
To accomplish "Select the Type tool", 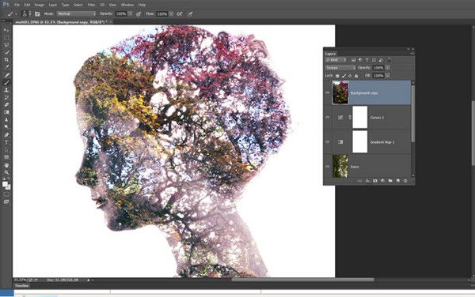I will coord(6,142).
